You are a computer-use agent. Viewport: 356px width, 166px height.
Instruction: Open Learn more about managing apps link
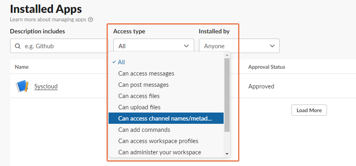coord(48,19)
